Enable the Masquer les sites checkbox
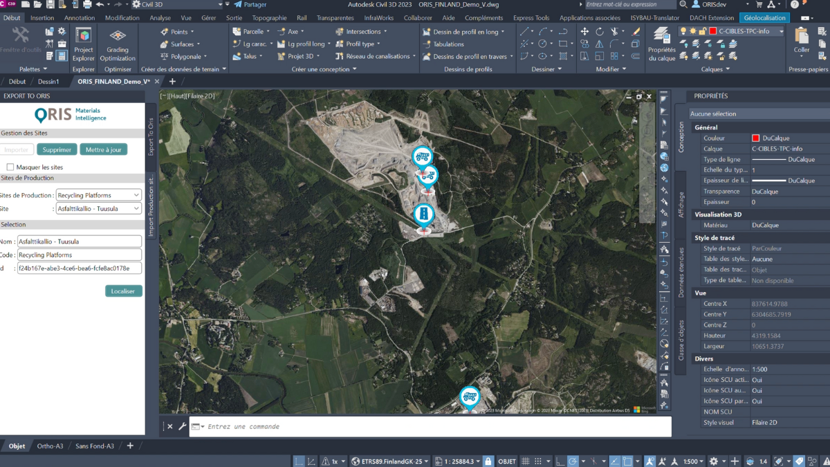 click(x=10, y=167)
